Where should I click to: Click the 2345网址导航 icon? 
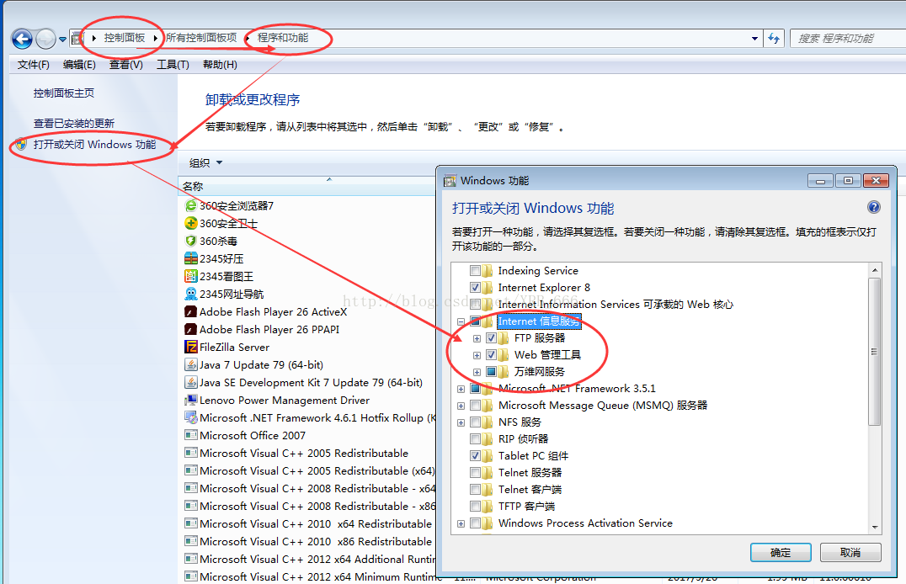point(191,295)
